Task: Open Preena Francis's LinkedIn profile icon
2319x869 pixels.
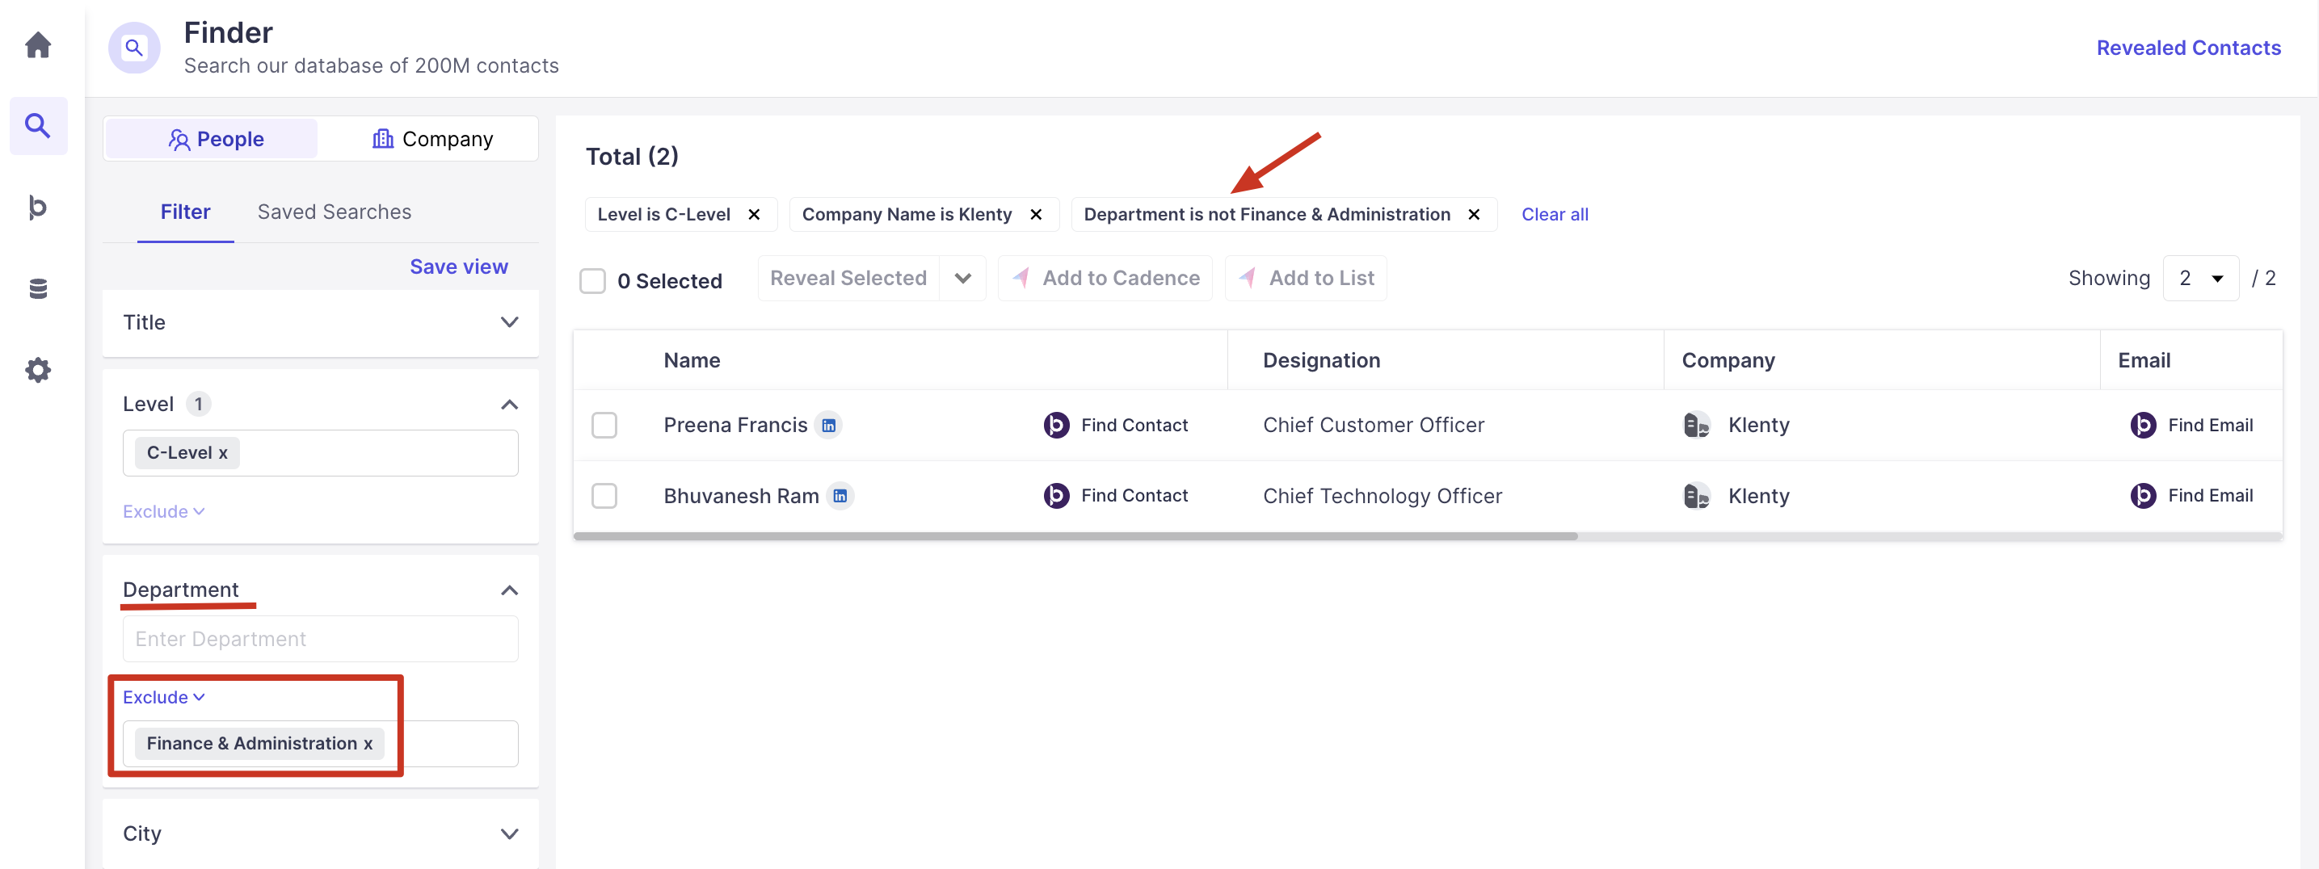Action: point(828,426)
